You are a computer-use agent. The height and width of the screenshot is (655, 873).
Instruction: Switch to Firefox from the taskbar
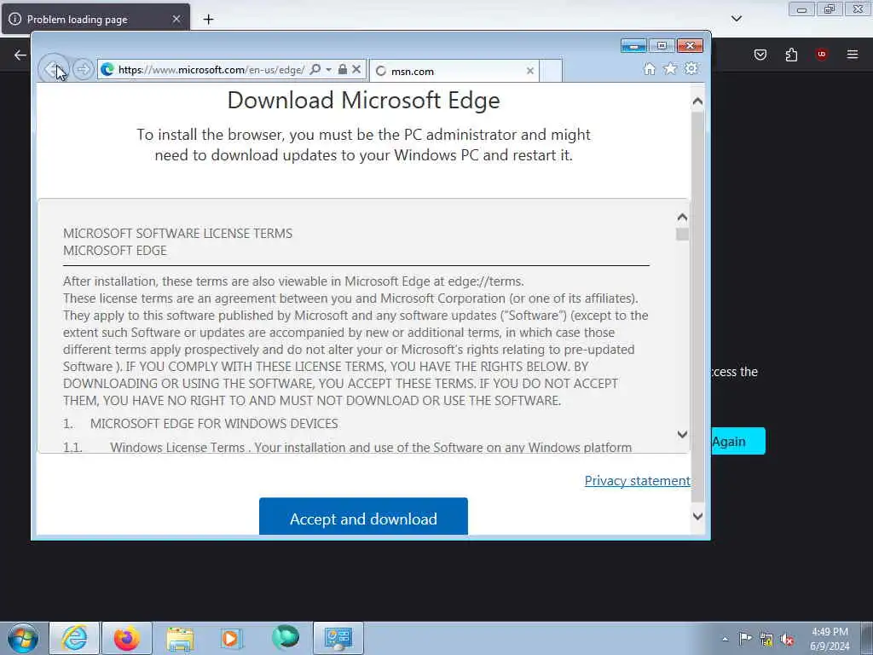pos(127,638)
